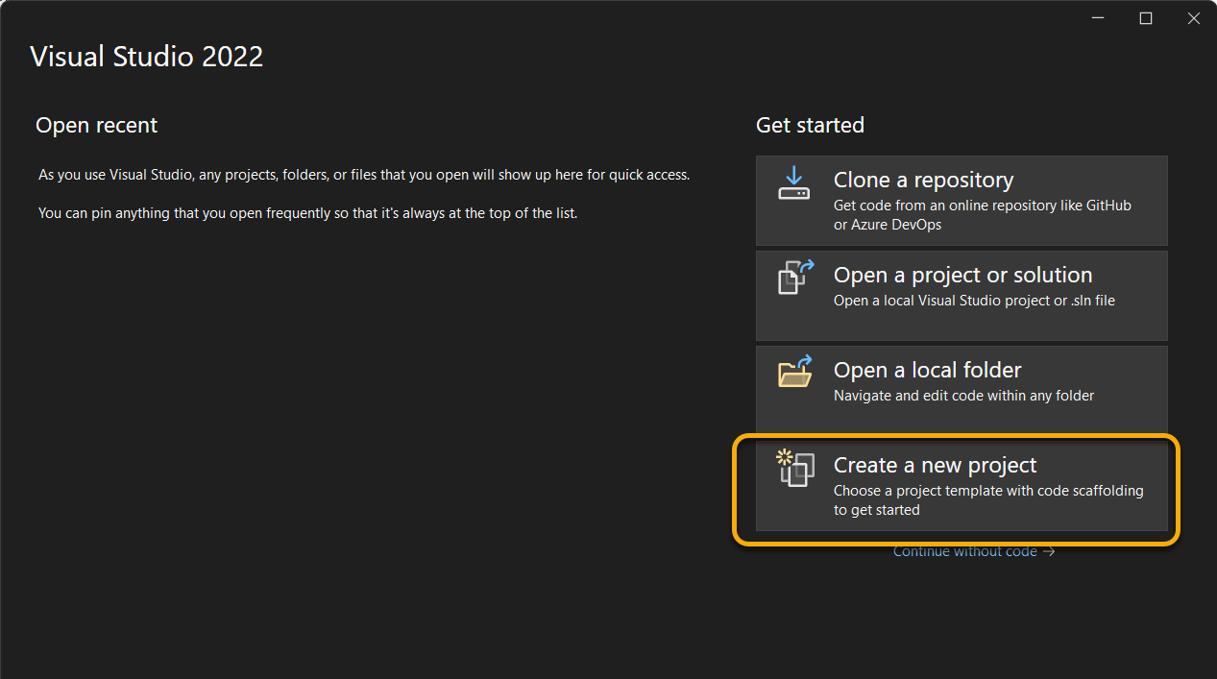Image resolution: width=1217 pixels, height=679 pixels.
Task: Click the Clone a repository download icon
Action: (x=794, y=182)
